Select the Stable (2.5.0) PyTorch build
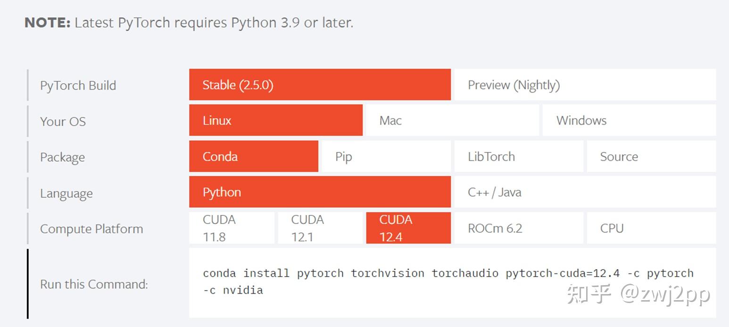The image size is (729, 327). pyautogui.click(x=320, y=85)
